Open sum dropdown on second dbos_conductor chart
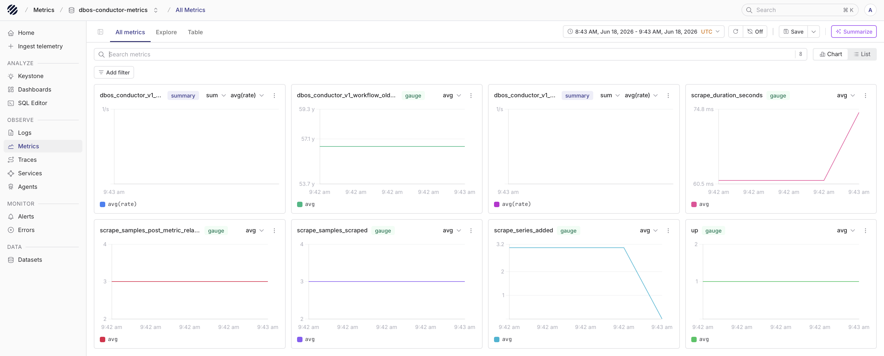 click(609, 95)
